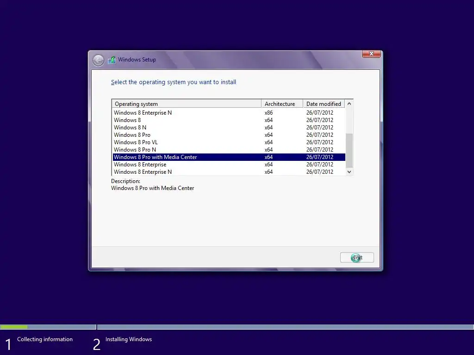
Task: Click the date cell of Windows 8 Pro VL
Action: click(x=319, y=142)
